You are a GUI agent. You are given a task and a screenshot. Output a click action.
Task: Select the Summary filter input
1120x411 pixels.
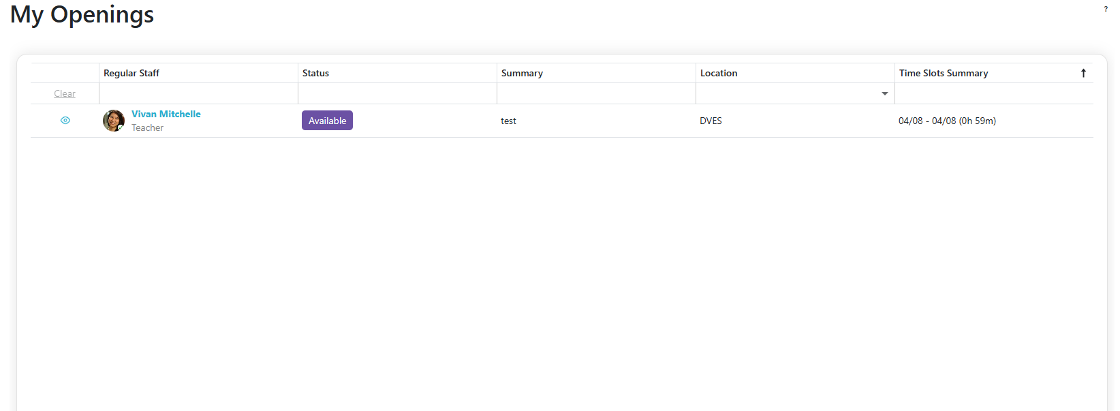pos(596,93)
